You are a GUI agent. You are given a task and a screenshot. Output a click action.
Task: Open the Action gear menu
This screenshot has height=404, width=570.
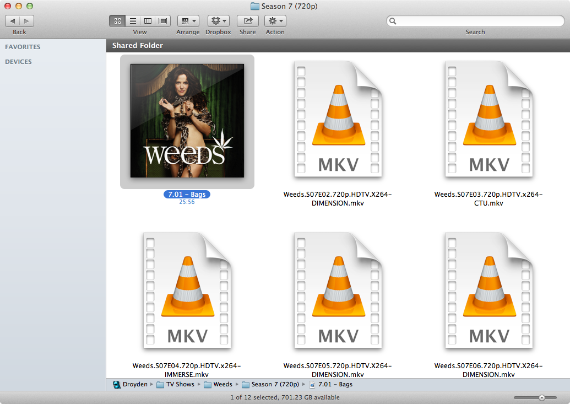pos(275,21)
